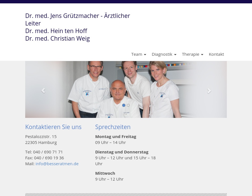Image resolution: width=252 pixels, height=196 pixels.
Task: Click the Dr. med. Christian Weig heading
Action: [57, 38]
